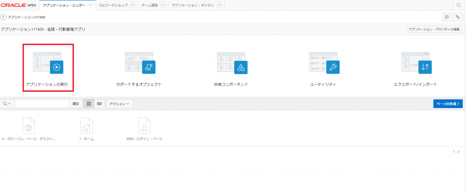Open the Run Application (アプリケーションの実行) icon
Image resolution: width=466 pixels, height=193 pixels.
pyautogui.click(x=48, y=63)
